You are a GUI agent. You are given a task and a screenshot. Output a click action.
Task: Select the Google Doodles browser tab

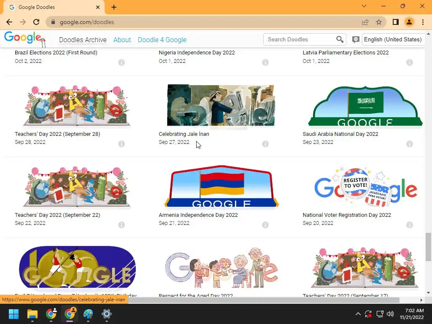tap(54, 7)
